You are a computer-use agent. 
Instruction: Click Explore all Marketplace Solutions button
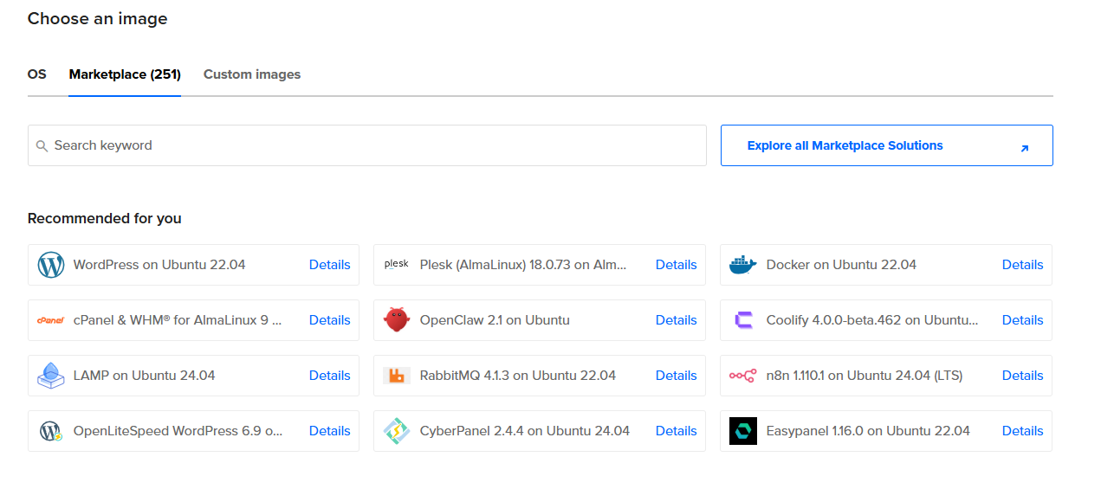point(886,145)
